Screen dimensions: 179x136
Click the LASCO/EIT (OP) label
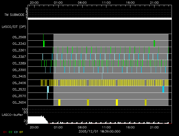pos(14,27)
